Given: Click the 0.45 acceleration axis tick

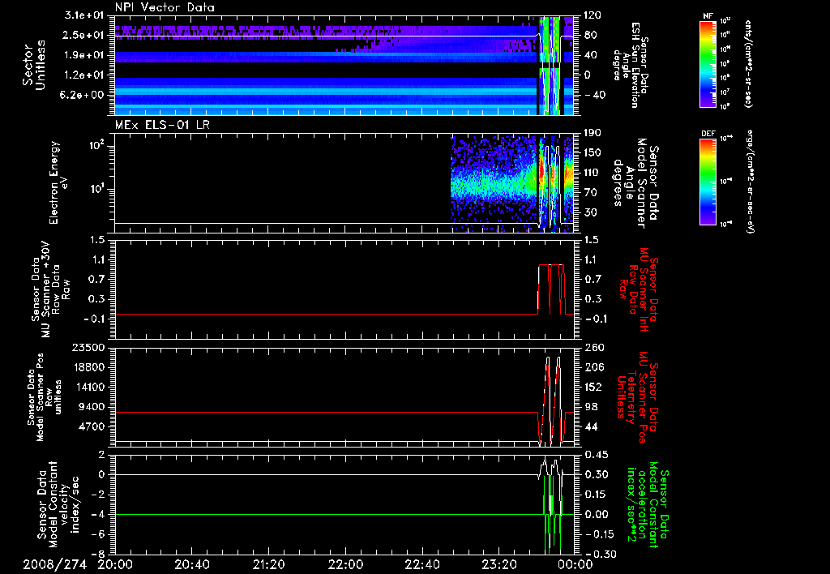Looking at the screenshot, I should [x=597, y=455].
